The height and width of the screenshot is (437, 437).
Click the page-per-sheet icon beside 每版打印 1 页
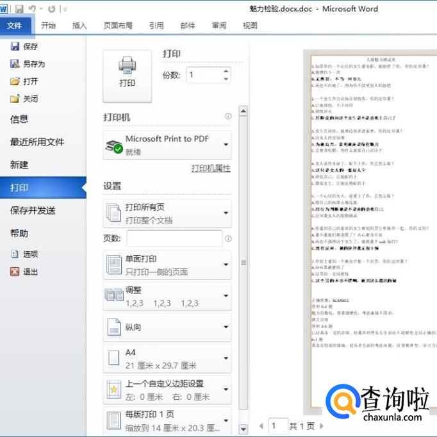113,420
